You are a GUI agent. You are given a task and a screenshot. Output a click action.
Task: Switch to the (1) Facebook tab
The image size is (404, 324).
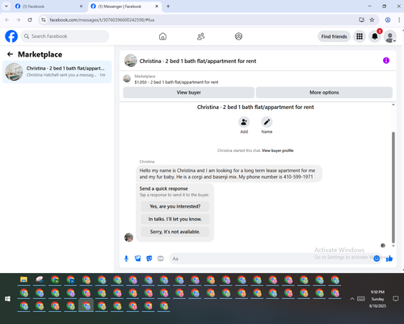point(48,6)
